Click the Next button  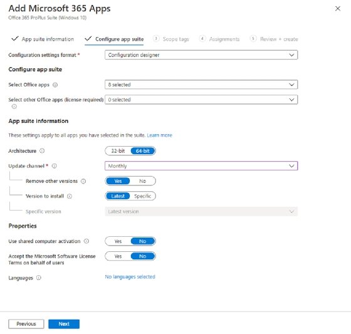pyautogui.click(x=64, y=324)
